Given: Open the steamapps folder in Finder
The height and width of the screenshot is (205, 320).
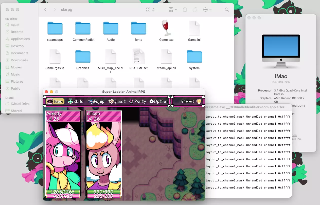Looking at the screenshot, I should [x=55, y=28].
